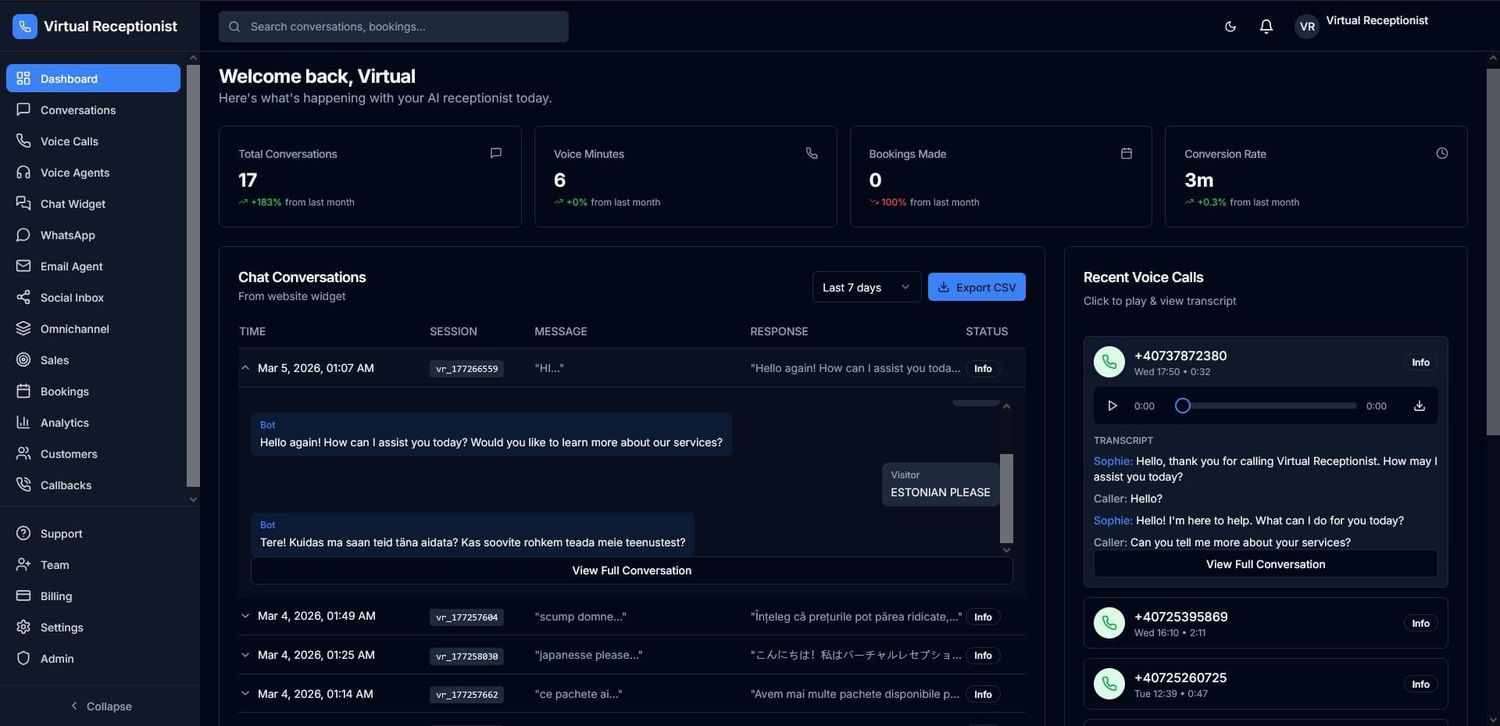Click the Info badge on +40725395869 call
The width and height of the screenshot is (1500, 726).
1420,622
